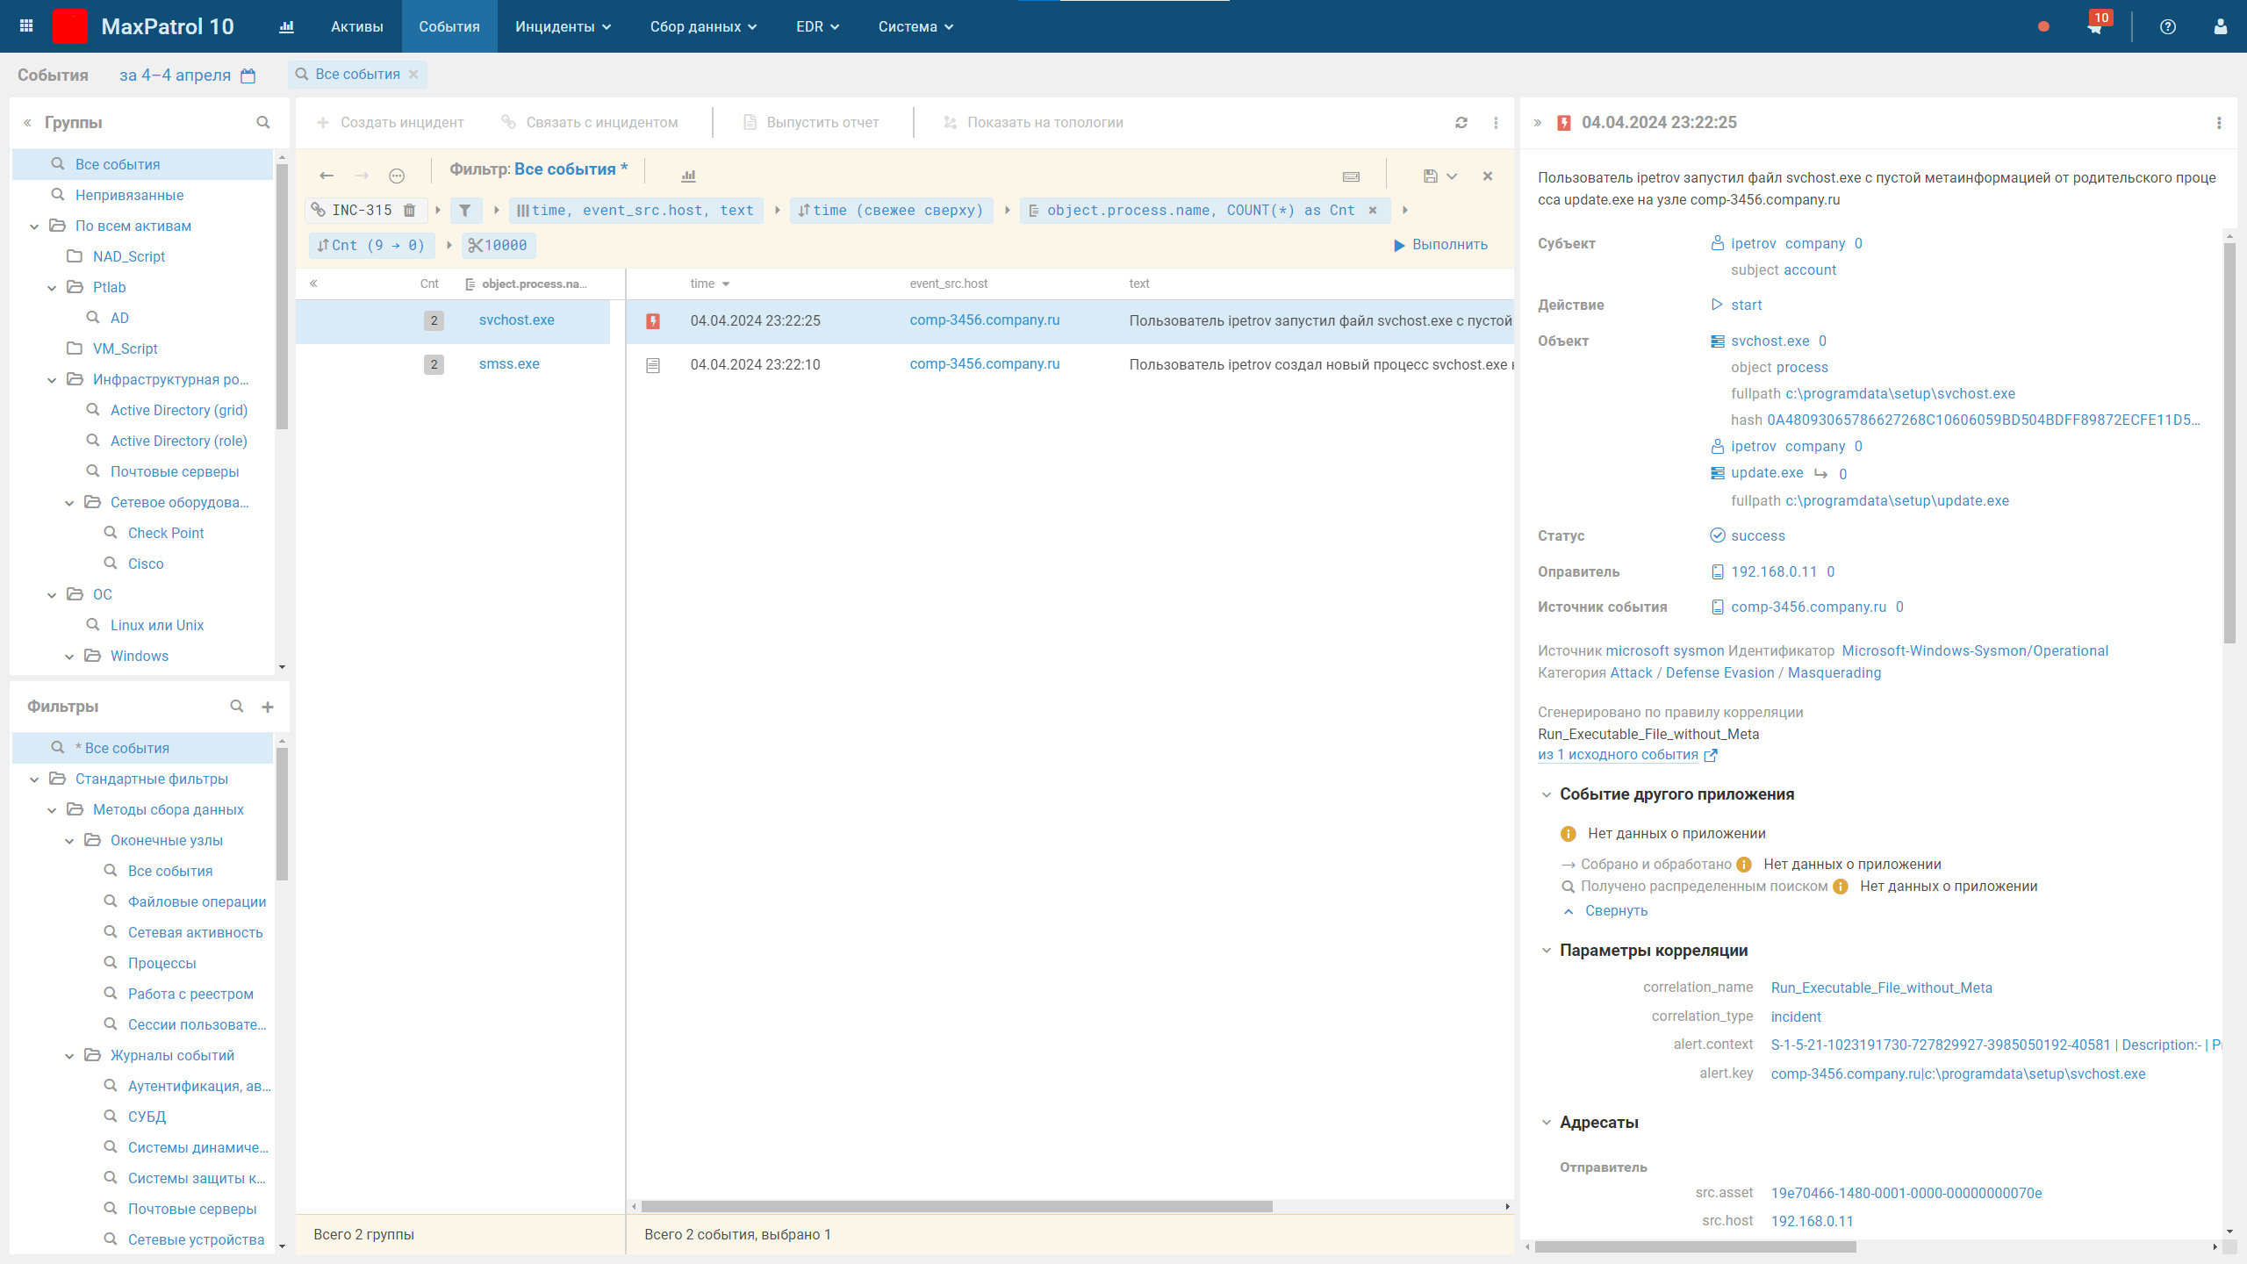2247x1264 pixels.
Task: Delete the INC-315 trash icon
Action: (x=409, y=210)
